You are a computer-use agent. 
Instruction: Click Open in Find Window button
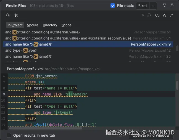tap(151, 135)
